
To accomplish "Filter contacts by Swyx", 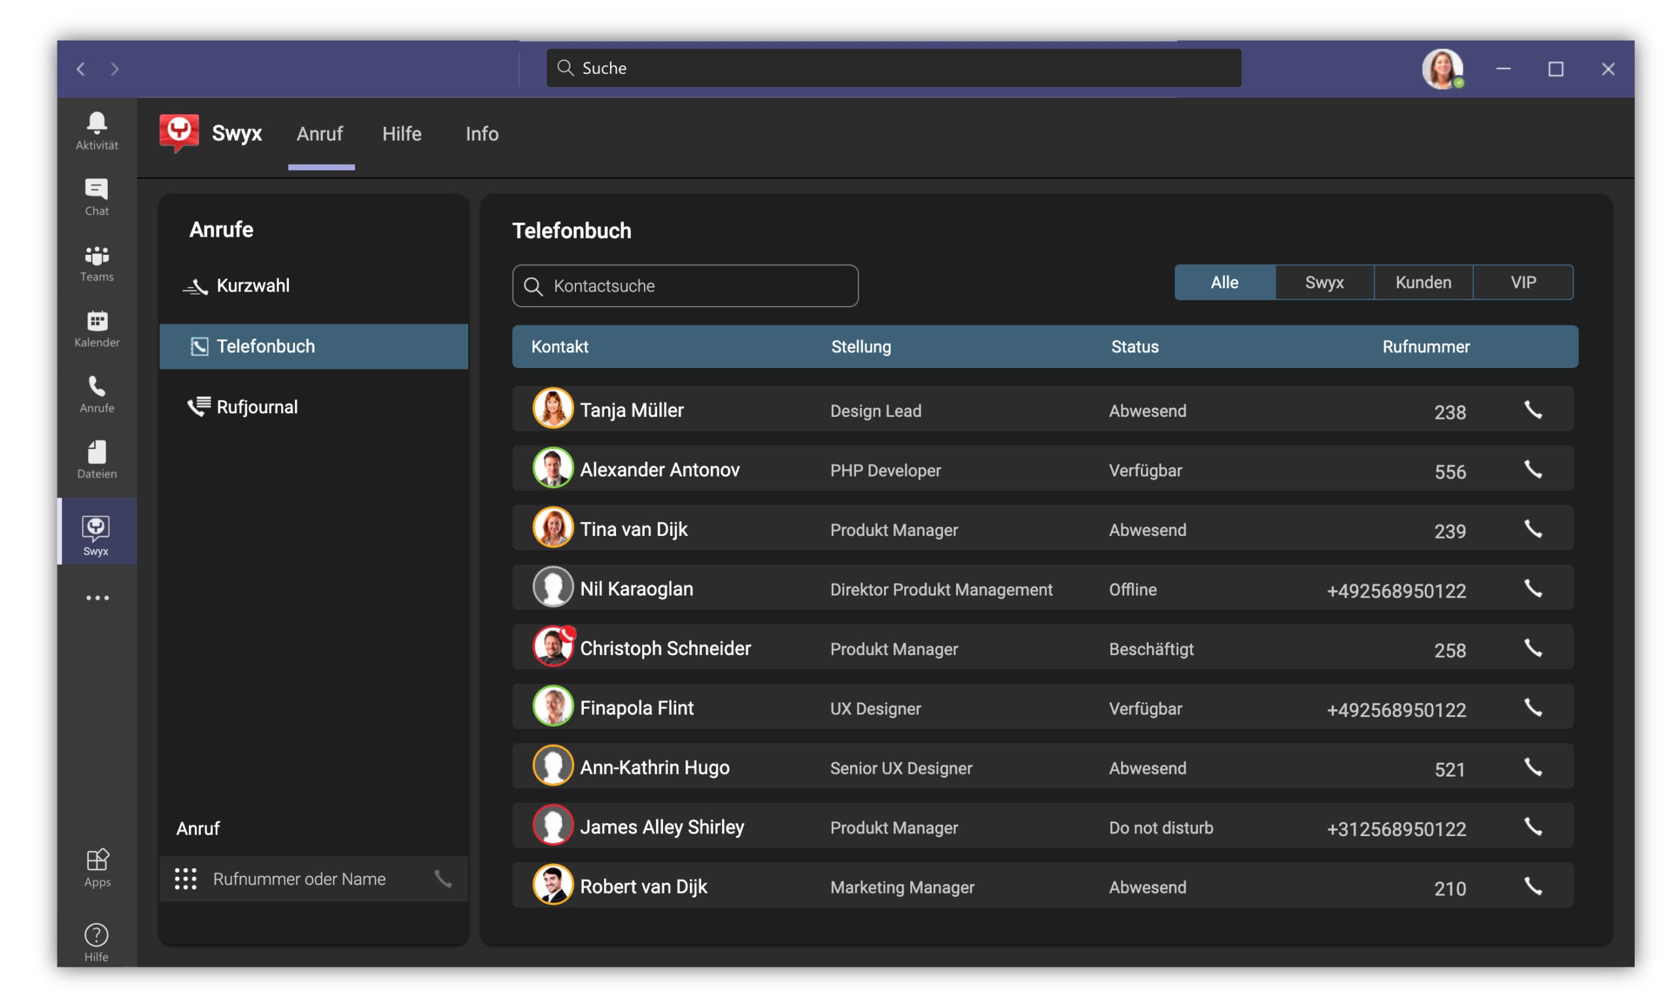I will (1324, 283).
